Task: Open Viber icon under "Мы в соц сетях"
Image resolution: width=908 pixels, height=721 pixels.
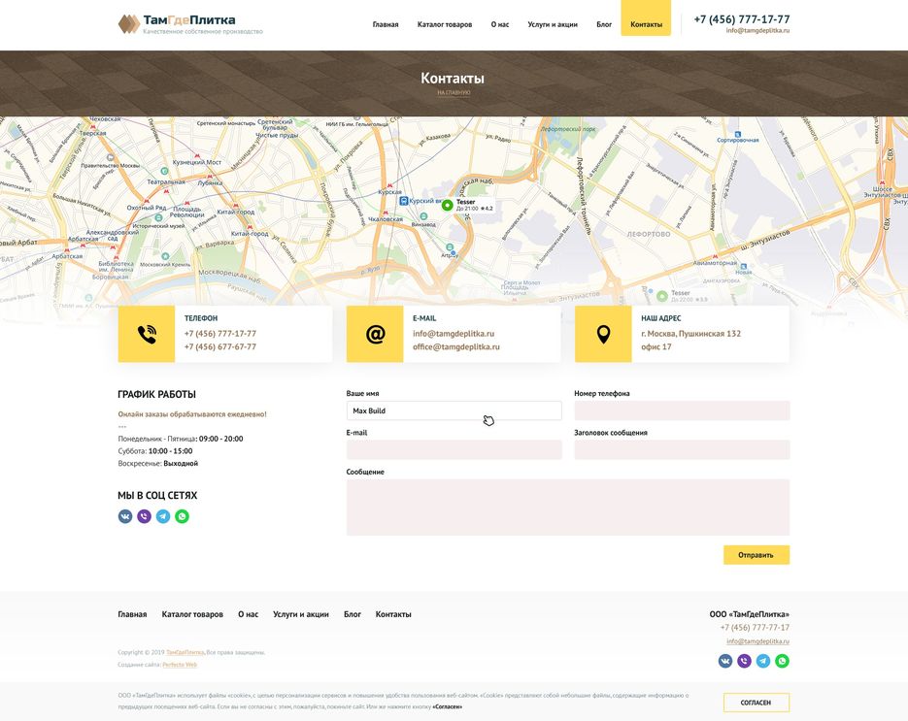Action: click(x=144, y=516)
